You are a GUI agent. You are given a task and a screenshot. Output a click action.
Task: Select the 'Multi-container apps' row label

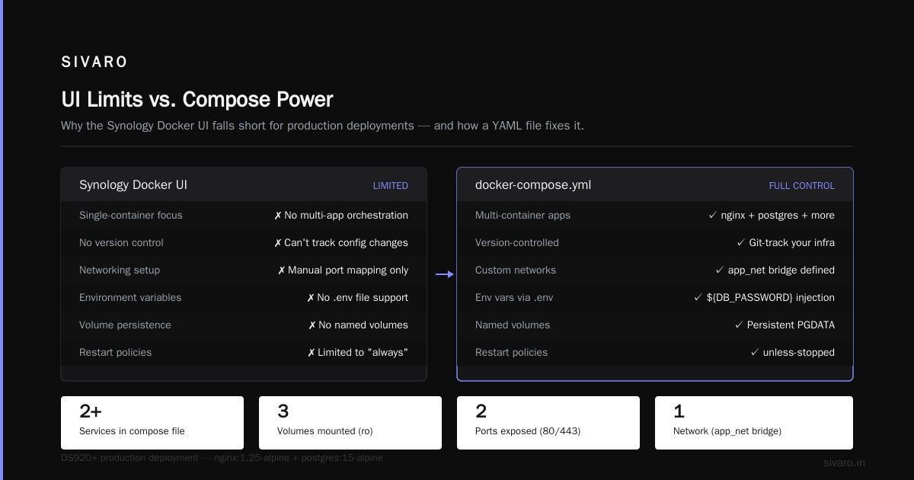523,216
